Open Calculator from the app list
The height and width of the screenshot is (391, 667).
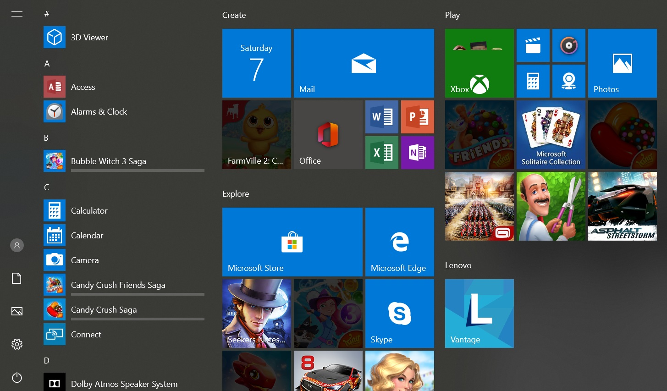pos(124,210)
